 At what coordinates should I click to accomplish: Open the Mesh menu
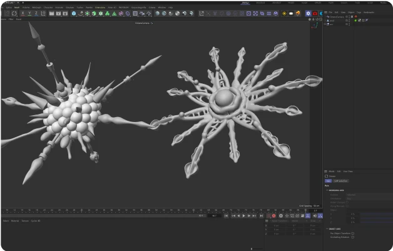click(x=17, y=8)
